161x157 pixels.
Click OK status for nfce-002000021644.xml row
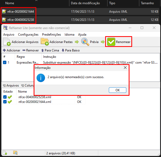(79, 102)
